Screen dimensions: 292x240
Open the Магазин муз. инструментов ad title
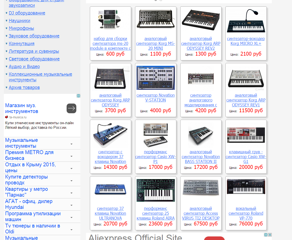[22, 108]
